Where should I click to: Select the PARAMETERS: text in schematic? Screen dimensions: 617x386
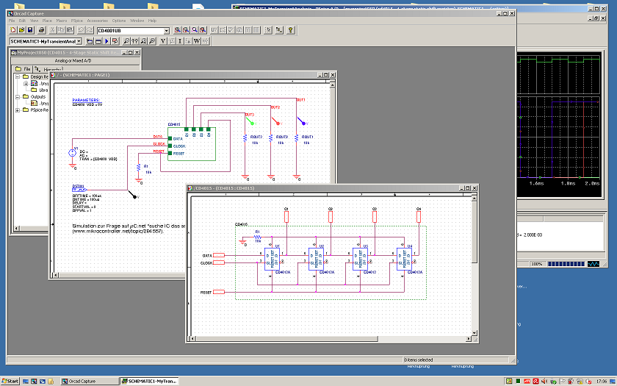tap(86, 100)
